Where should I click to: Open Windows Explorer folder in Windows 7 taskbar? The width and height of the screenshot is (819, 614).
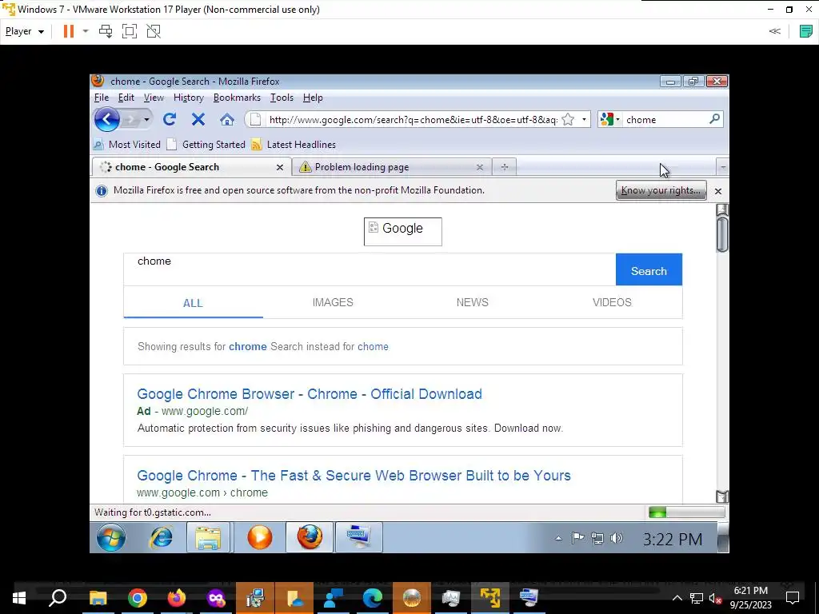pyautogui.click(x=208, y=537)
